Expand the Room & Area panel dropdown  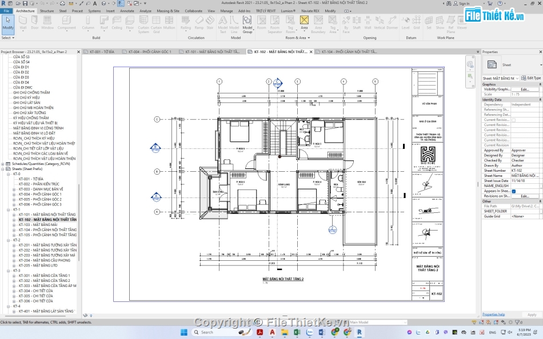point(298,38)
